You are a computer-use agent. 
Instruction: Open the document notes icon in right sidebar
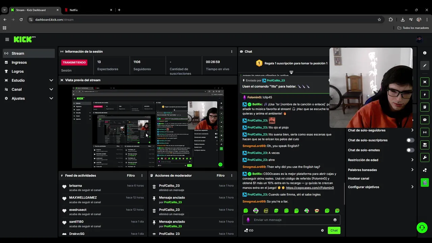(x=425, y=107)
